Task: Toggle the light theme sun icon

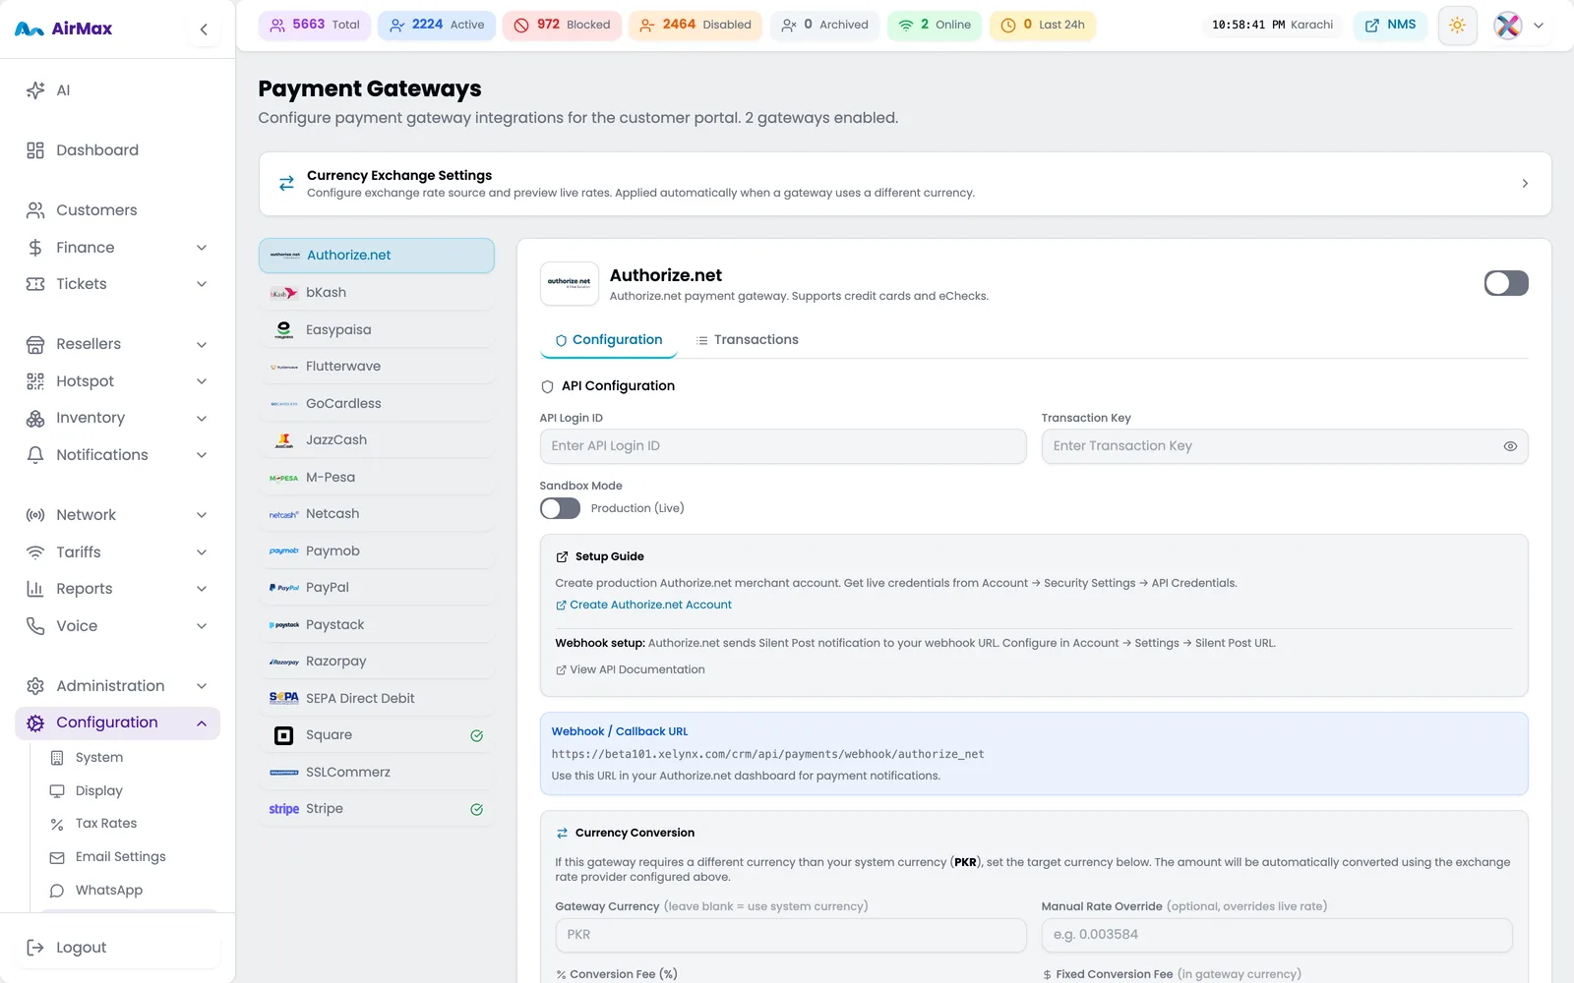Action: pos(1457,26)
